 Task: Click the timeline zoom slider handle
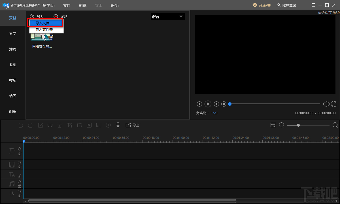[298, 125]
